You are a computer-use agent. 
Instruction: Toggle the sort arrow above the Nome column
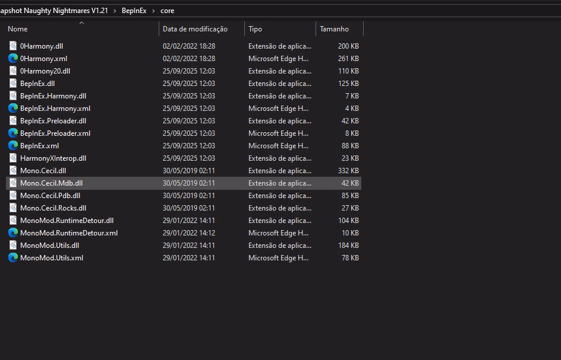tap(81, 23)
